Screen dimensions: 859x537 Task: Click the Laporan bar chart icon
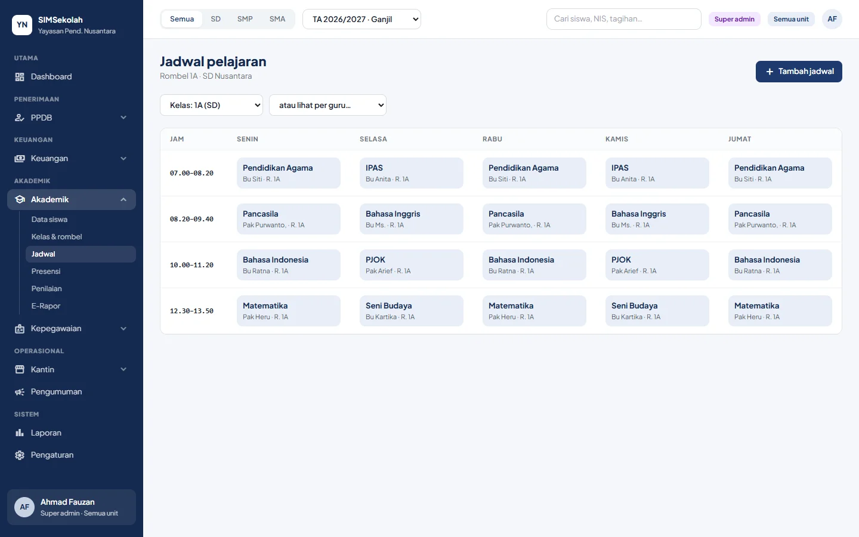click(20, 433)
